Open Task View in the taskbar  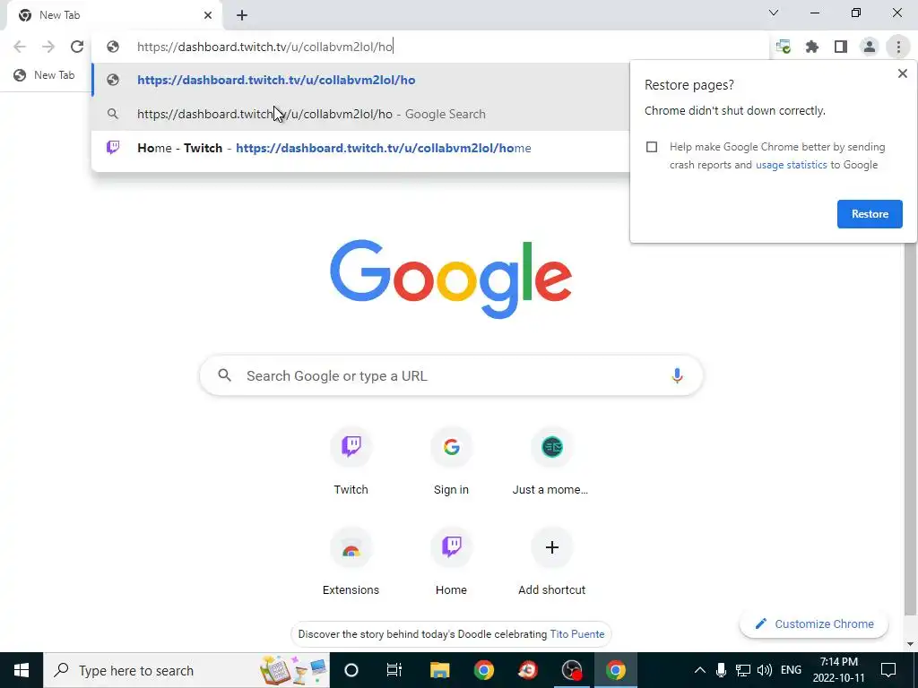click(x=394, y=670)
